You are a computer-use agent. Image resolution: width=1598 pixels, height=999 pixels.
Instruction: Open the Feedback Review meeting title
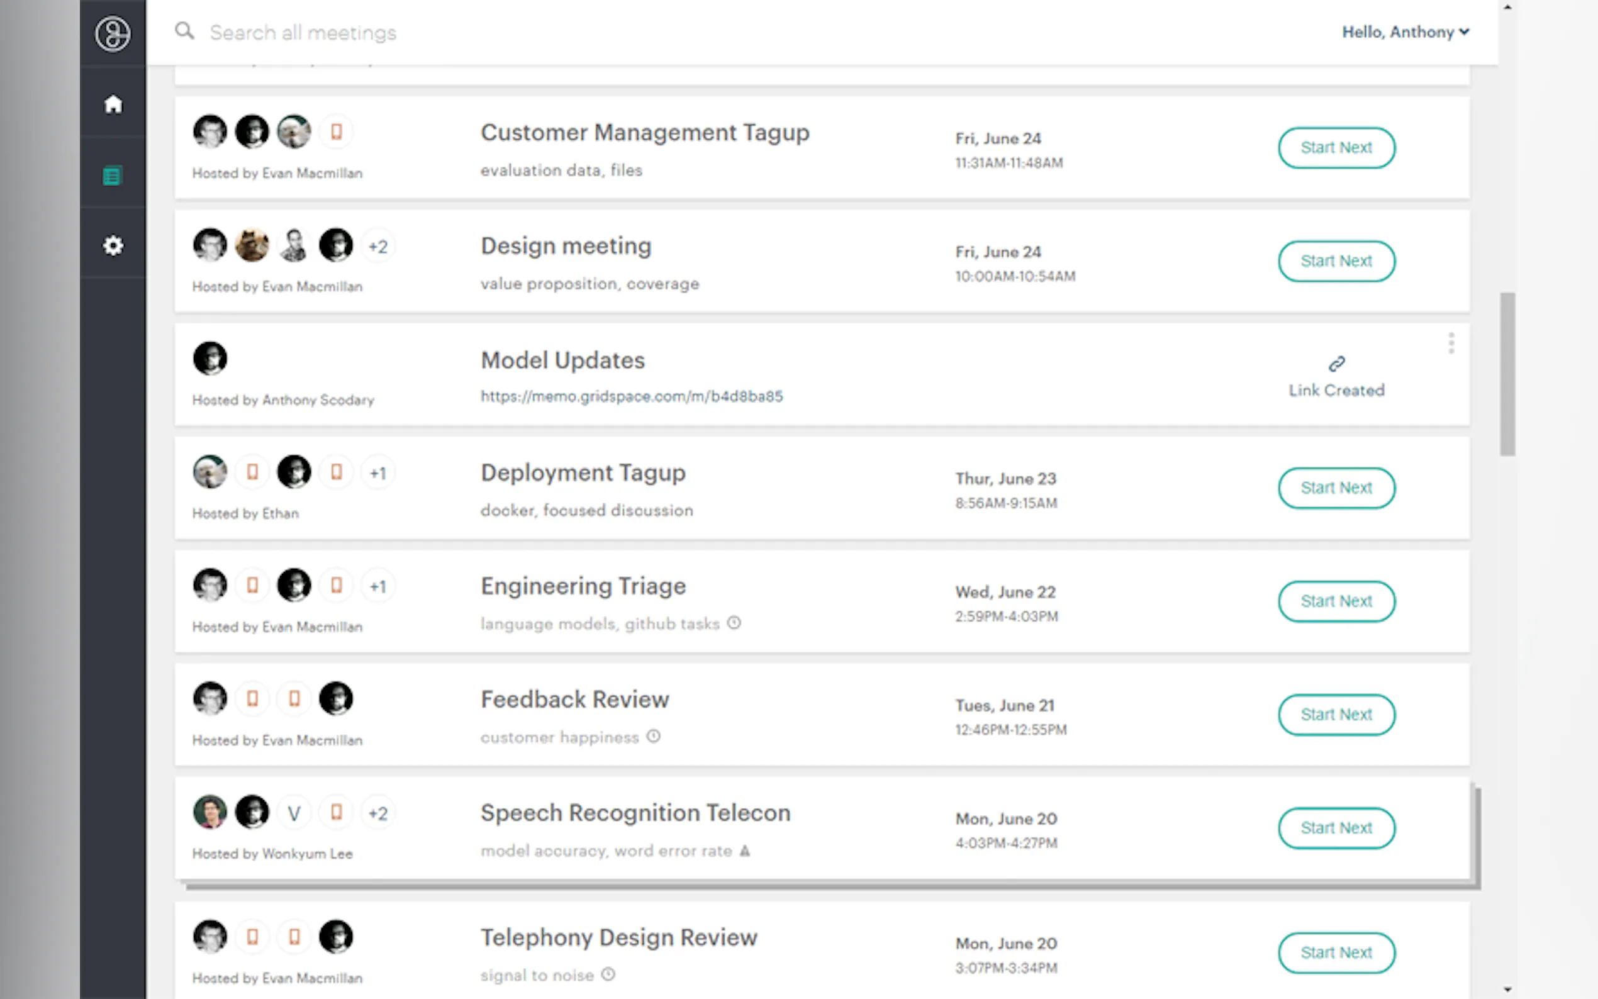coord(574,699)
